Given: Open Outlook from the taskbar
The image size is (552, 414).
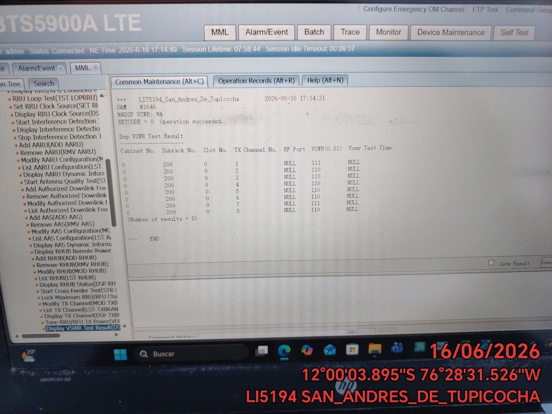Looking at the screenshot, I should tap(329, 350).
